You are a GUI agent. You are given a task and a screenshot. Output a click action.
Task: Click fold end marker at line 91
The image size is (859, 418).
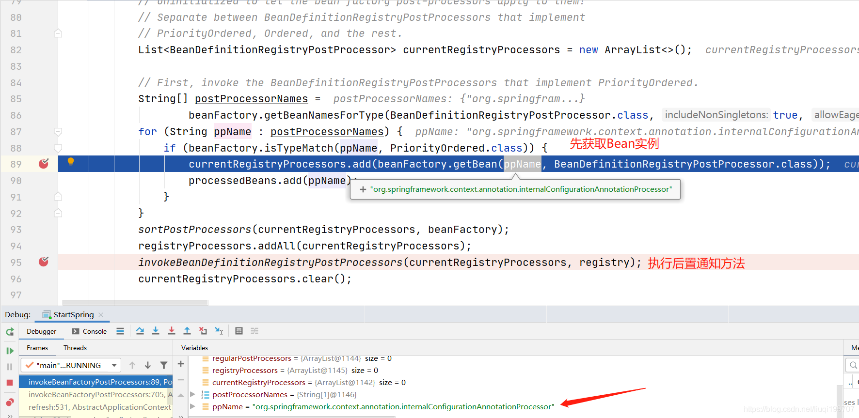coord(58,197)
